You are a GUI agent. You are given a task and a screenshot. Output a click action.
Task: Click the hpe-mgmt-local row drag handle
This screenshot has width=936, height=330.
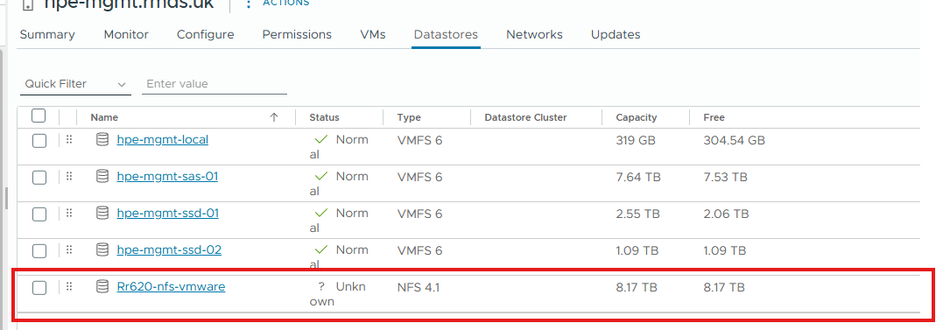[68, 140]
